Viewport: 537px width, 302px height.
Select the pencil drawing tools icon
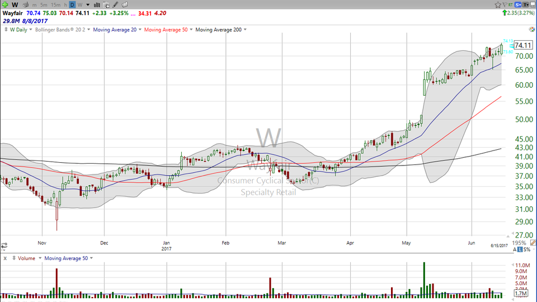pos(115,5)
